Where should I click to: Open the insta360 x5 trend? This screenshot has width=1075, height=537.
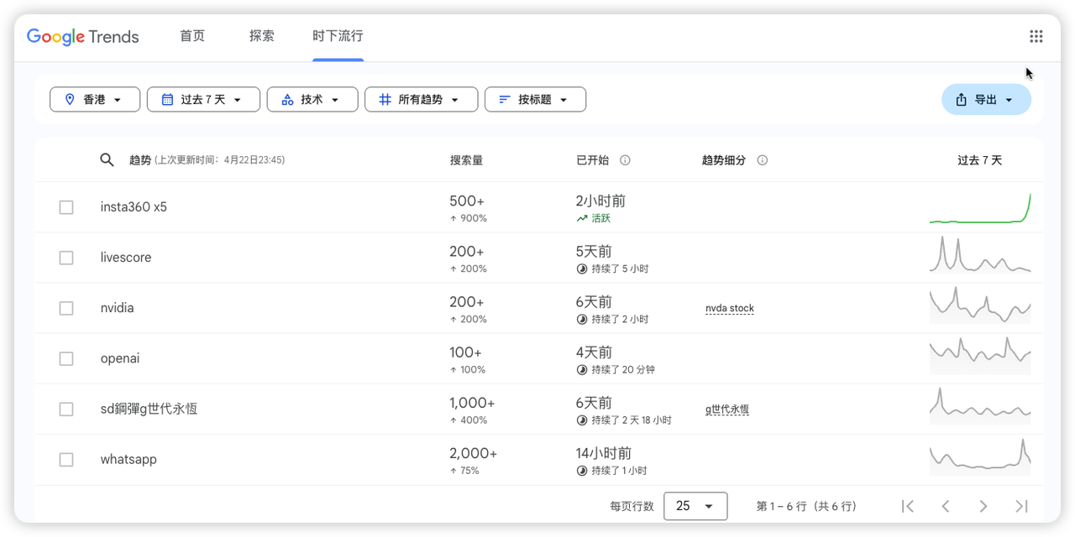pyautogui.click(x=134, y=207)
